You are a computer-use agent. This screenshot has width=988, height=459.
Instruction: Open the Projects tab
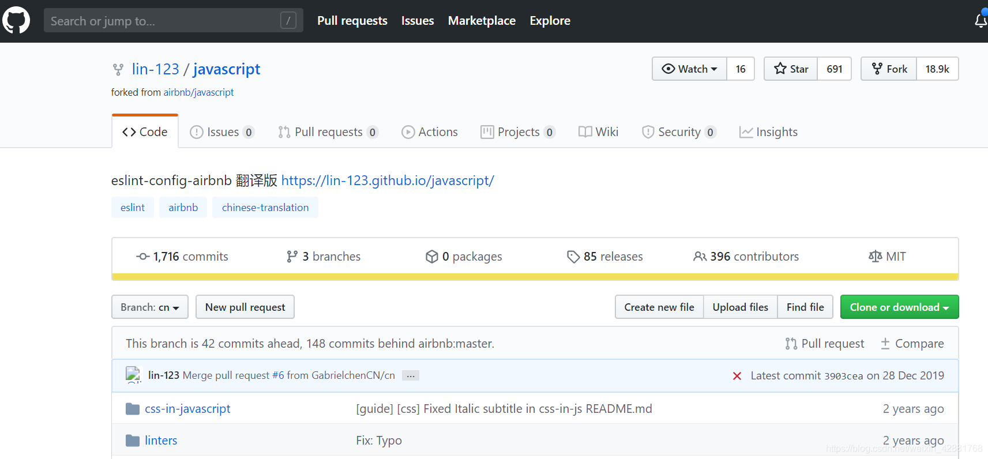(518, 132)
